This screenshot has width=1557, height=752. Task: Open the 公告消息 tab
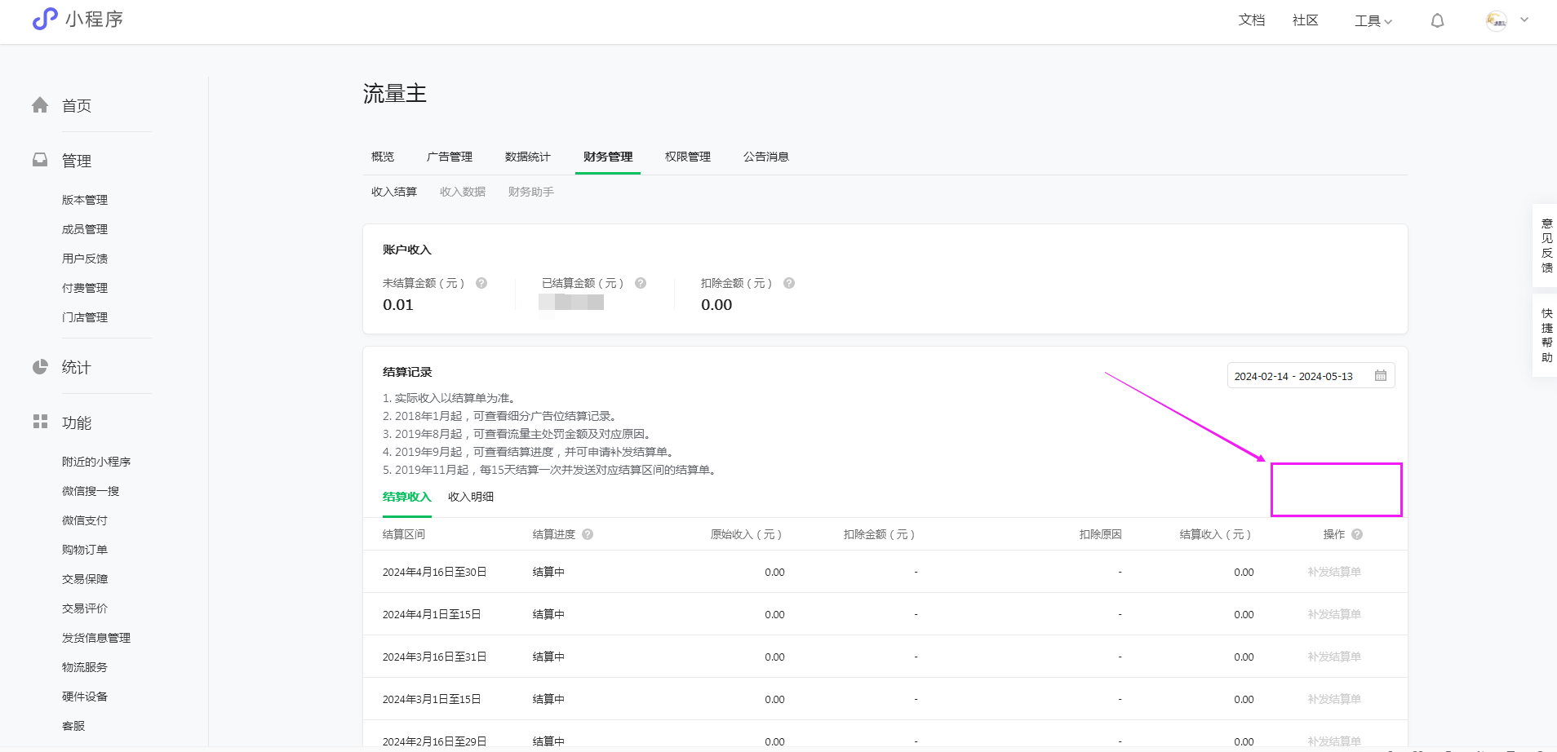tap(766, 157)
